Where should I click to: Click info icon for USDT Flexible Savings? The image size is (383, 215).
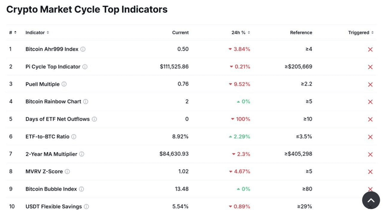pos(86,207)
